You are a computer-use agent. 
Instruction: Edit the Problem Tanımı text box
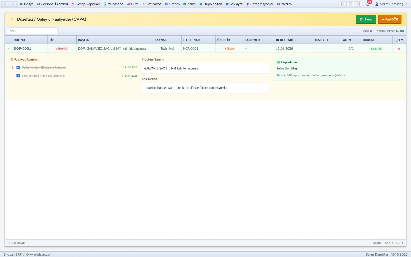205,68
